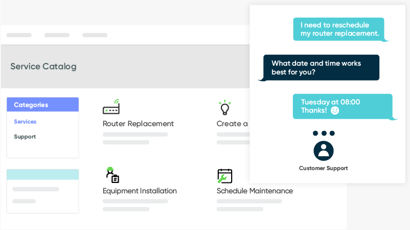This screenshot has width=410, height=230.
Task: Click the Router Replacement title
Action: (x=138, y=124)
